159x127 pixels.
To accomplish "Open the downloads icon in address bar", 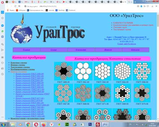I will coord(153,6).
